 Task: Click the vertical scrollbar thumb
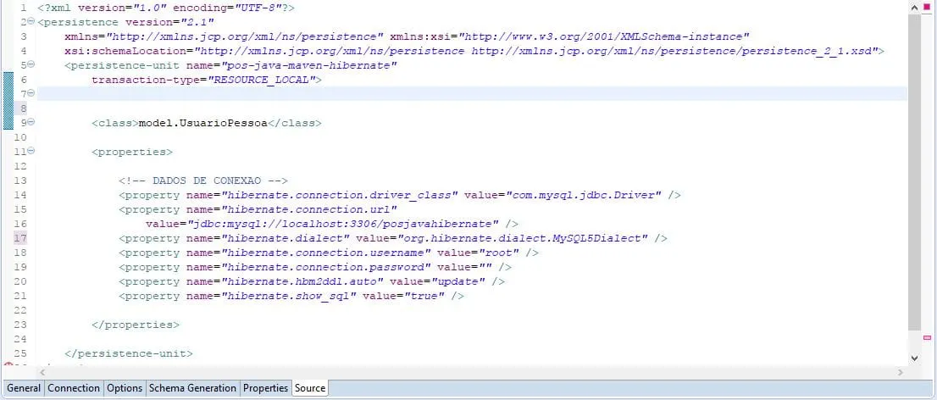pyautogui.click(x=913, y=172)
